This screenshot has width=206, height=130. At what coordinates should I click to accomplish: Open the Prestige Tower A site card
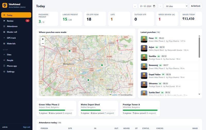tap(140, 108)
